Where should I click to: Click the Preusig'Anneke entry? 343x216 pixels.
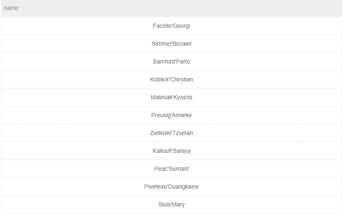pyautogui.click(x=171, y=115)
